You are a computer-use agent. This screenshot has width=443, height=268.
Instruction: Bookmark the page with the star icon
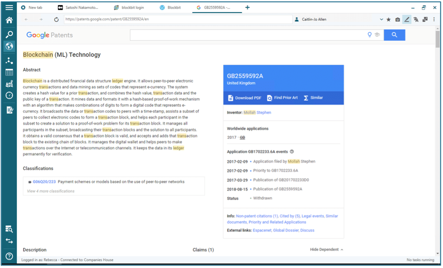388,20
